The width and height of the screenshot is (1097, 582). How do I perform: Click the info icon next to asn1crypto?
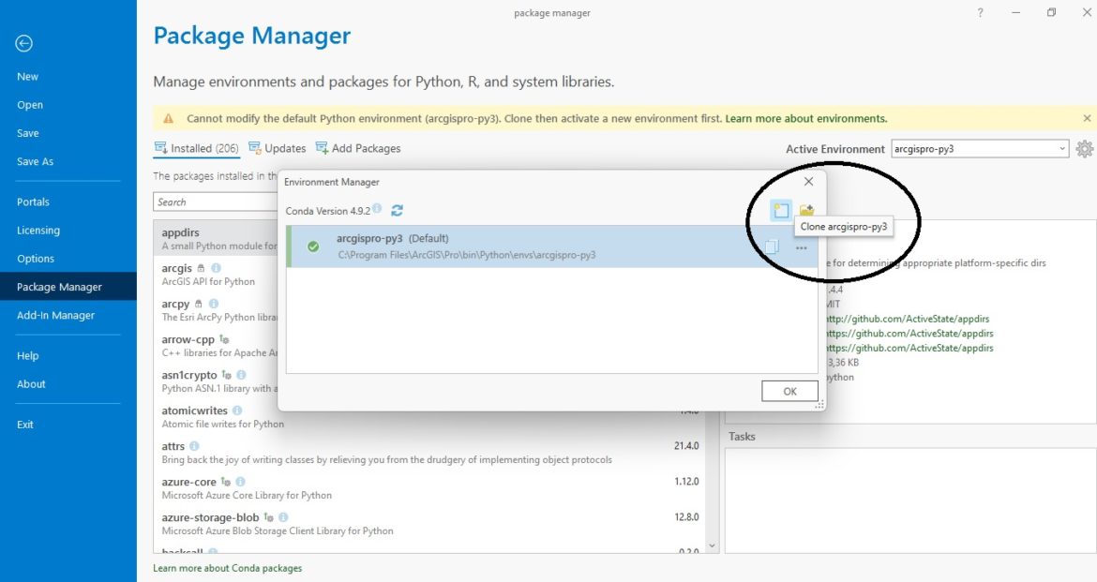point(241,375)
